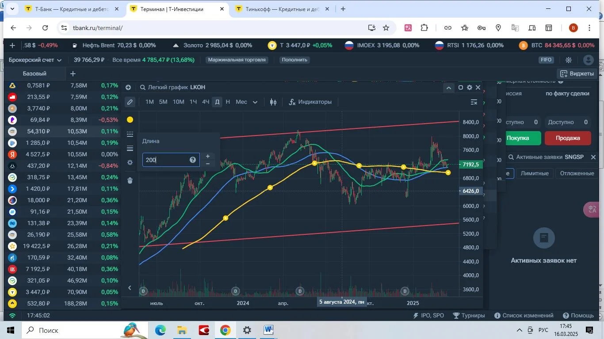Click the help question mark in Длина field
The height and width of the screenshot is (339, 604).
(x=192, y=160)
